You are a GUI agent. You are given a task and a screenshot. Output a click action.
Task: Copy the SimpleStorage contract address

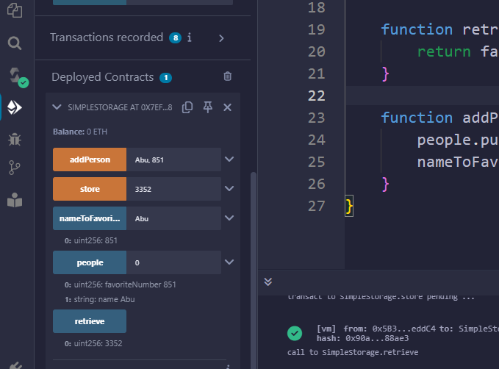[187, 107]
